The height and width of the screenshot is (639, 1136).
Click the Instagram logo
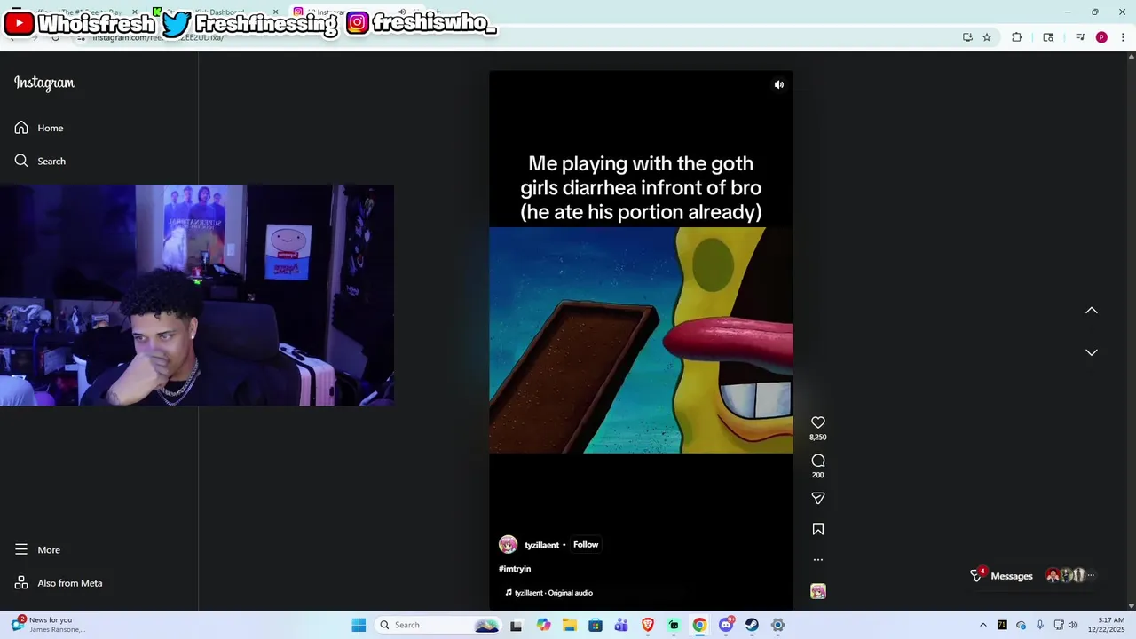pyautogui.click(x=44, y=83)
